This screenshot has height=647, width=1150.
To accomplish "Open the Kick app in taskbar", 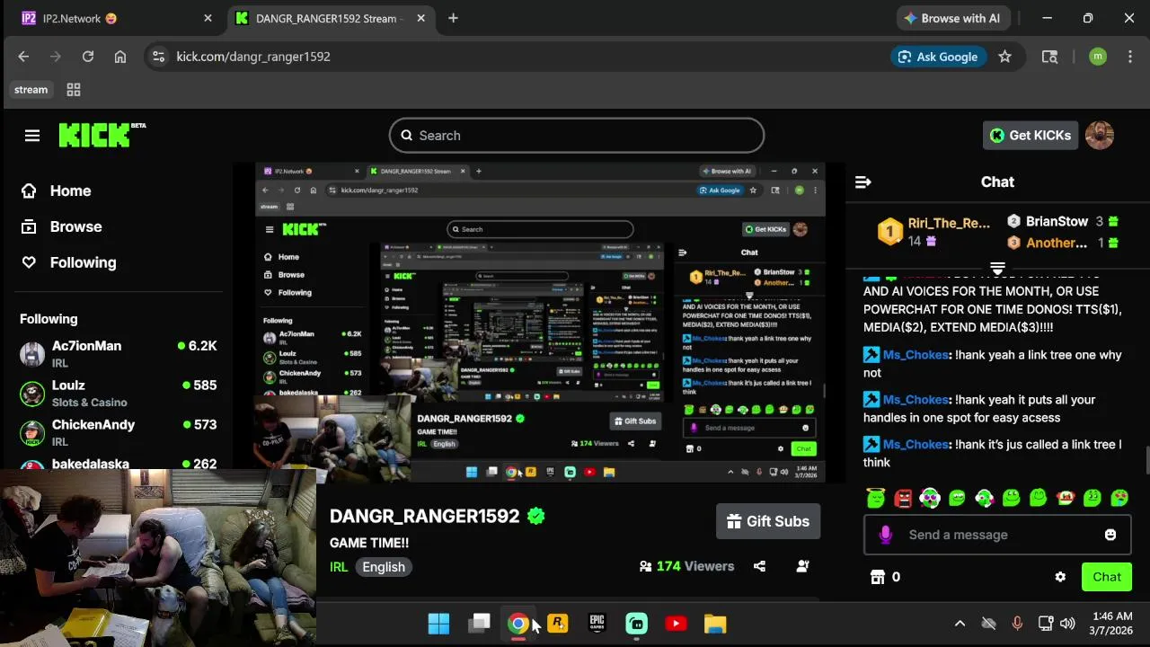I will click(636, 624).
